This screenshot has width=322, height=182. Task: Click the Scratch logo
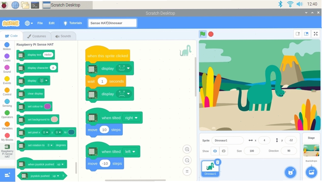pyautogui.click(x=11, y=23)
